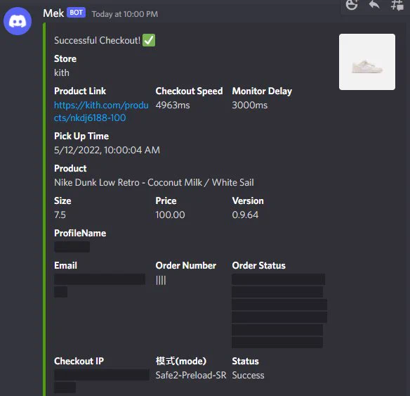Image resolution: width=410 pixels, height=396 pixels.
Task: Open the kith.com product link
Action: click(101, 111)
